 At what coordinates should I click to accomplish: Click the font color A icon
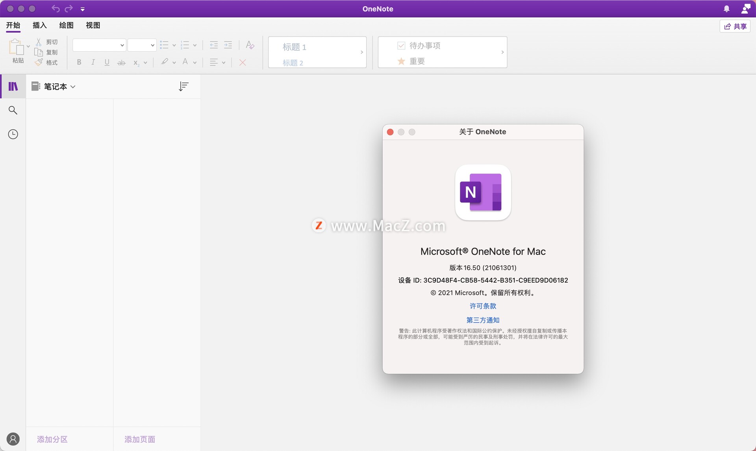tap(185, 62)
